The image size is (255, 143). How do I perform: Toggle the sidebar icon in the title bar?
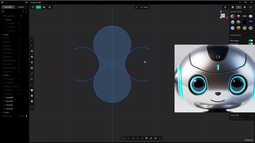point(27,2)
